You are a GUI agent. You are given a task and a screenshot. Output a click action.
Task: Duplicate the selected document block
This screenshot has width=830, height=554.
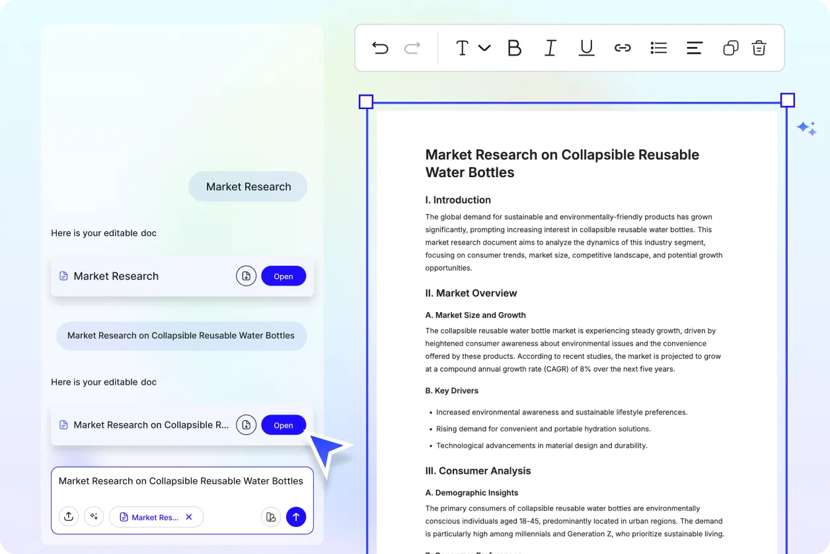(730, 48)
